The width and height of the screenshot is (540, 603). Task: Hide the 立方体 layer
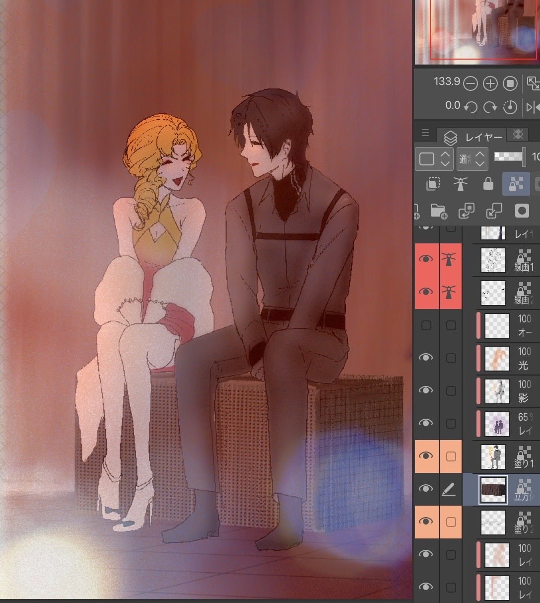pos(426,489)
